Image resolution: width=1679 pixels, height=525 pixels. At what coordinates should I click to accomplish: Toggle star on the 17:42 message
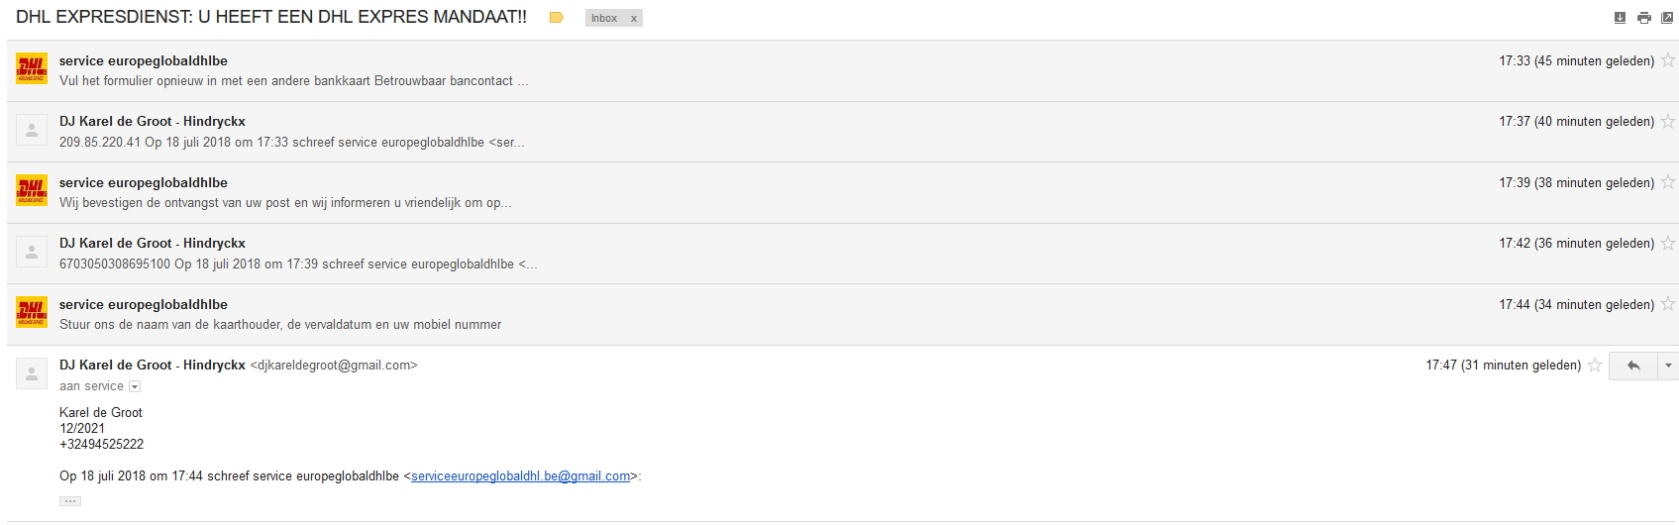[1668, 243]
